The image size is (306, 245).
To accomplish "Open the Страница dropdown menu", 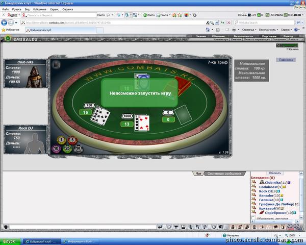I will point(249,30).
